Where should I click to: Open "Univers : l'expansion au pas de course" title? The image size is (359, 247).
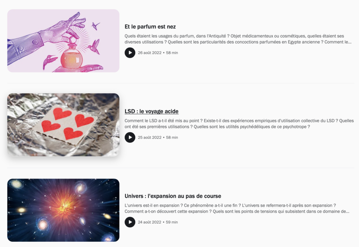173,196
